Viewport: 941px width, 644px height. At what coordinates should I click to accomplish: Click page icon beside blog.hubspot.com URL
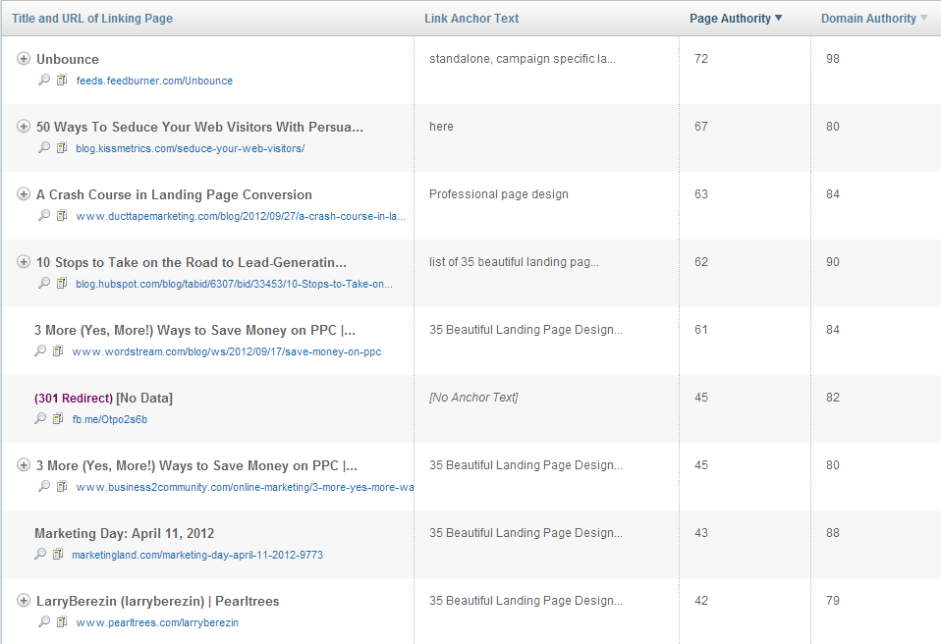pos(62,283)
